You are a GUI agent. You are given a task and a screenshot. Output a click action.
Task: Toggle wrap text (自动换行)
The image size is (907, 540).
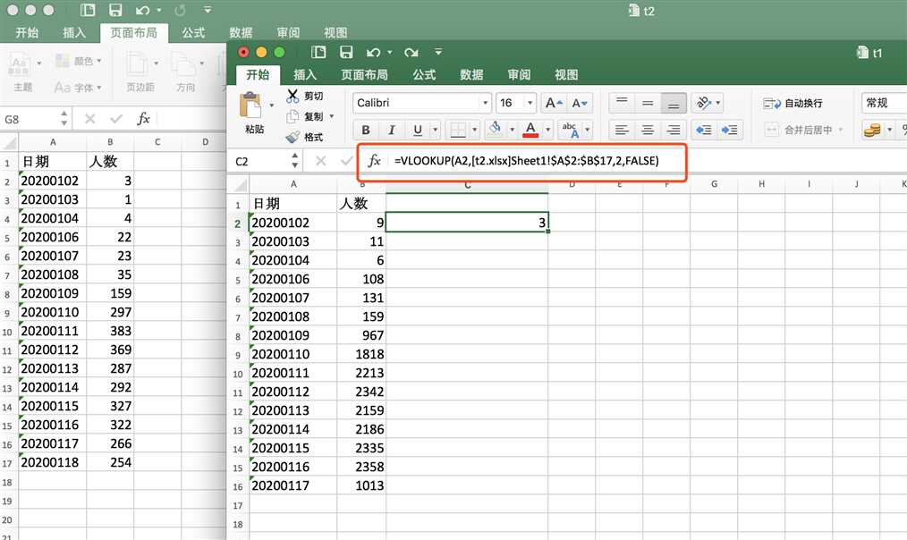pyautogui.click(x=793, y=103)
